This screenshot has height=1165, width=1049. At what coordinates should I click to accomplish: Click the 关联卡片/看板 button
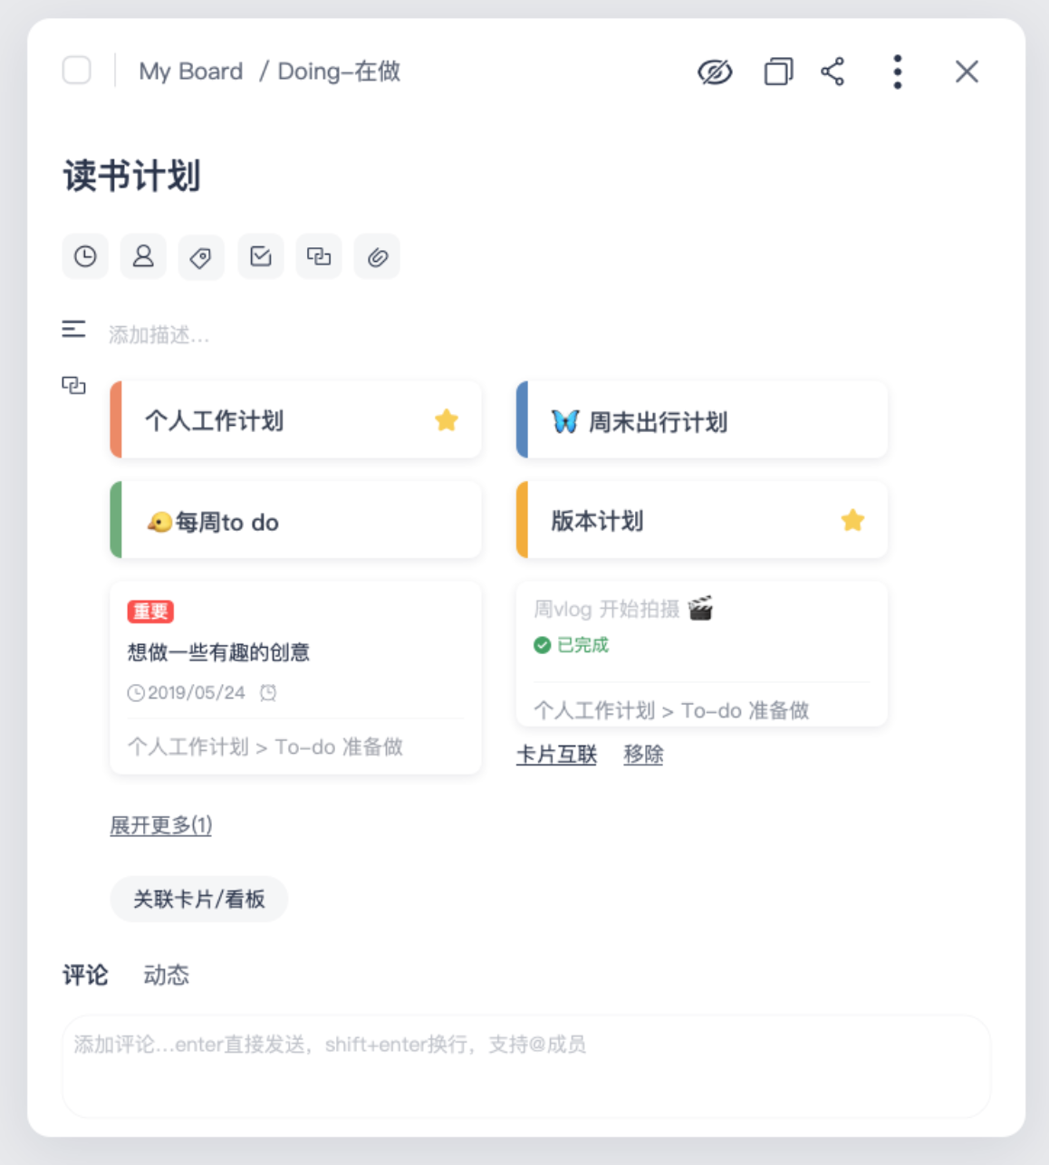tap(199, 899)
